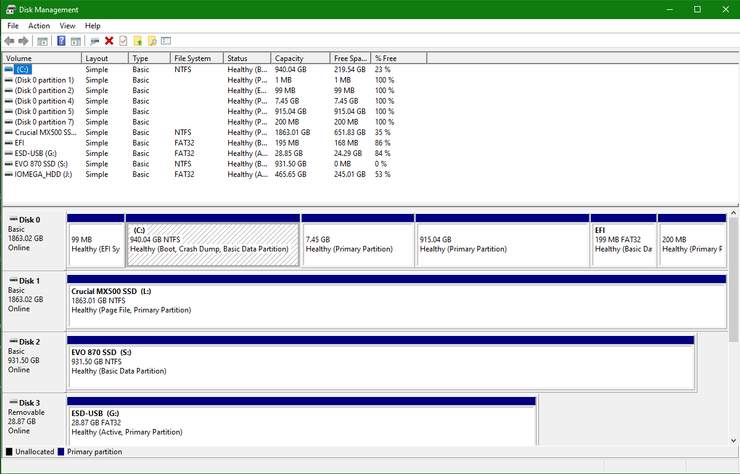The image size is (740, 474).
Task: Click the yellow folder green arrow icon
Action: pyautogui.click(x=138, y=41)
